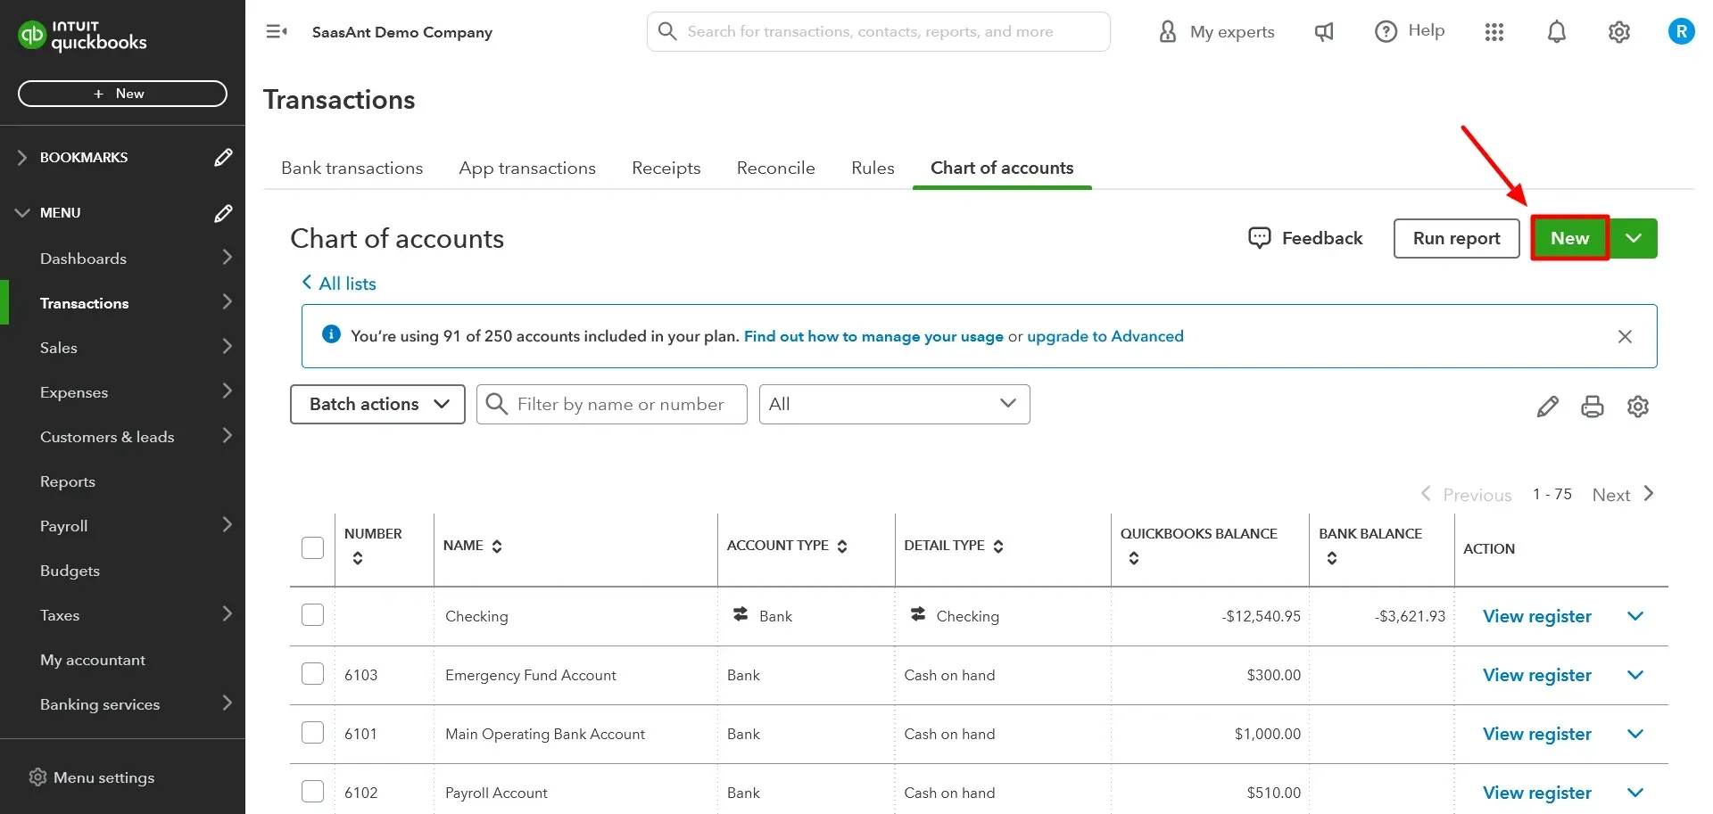Focus the Filter by name or number field
Viewport: 1713px width, 814px height.
pyautogui.click(x=611, y=404)
